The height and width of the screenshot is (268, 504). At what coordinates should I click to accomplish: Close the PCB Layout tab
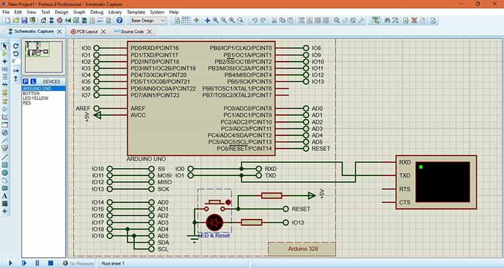click(x=103, y=31)
